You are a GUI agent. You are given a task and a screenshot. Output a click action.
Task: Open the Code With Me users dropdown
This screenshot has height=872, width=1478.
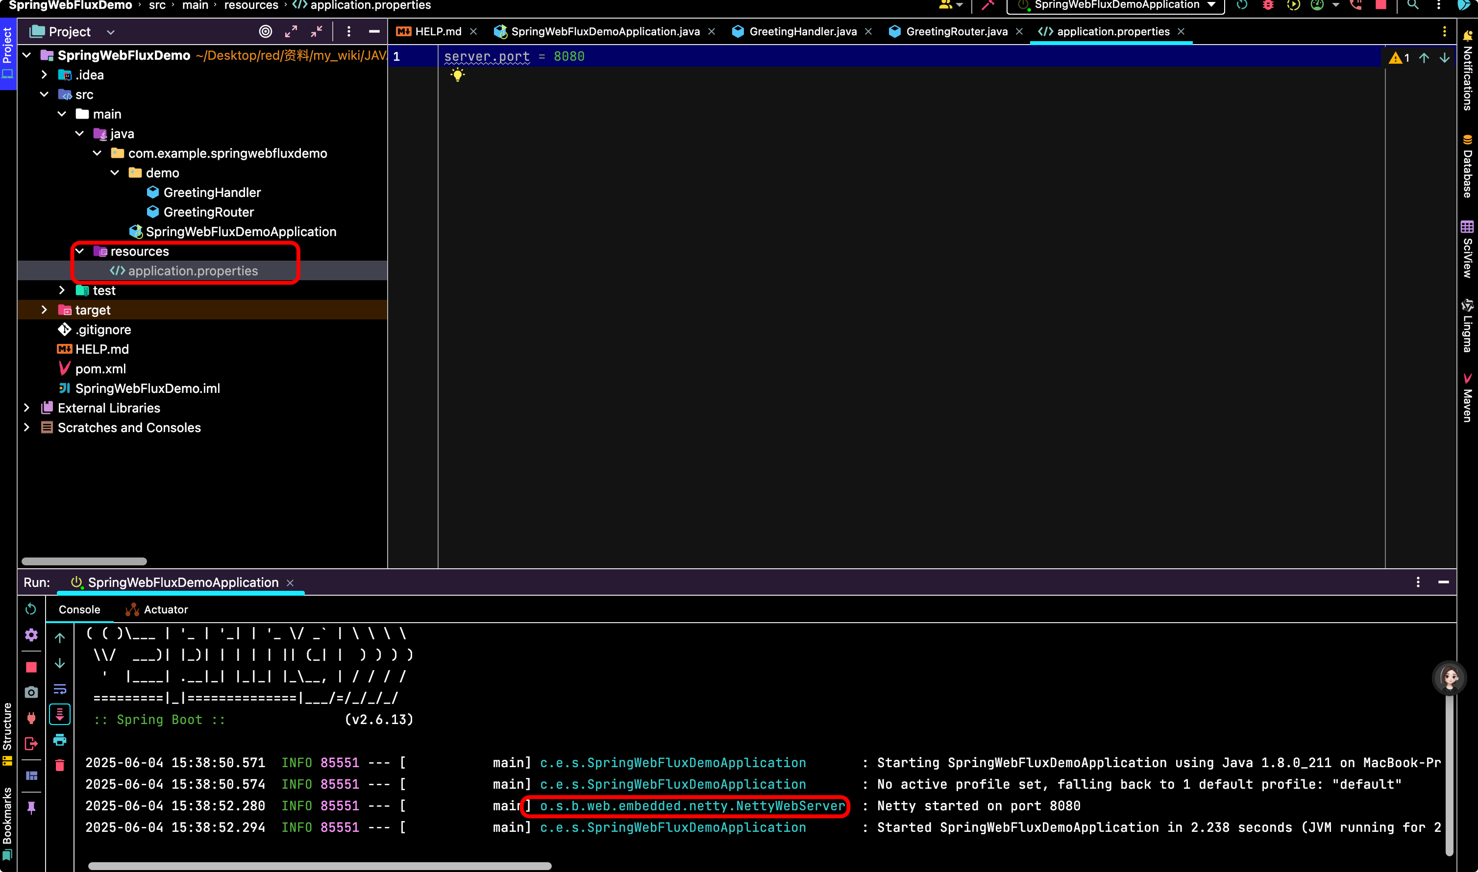(x=950, y=5)
